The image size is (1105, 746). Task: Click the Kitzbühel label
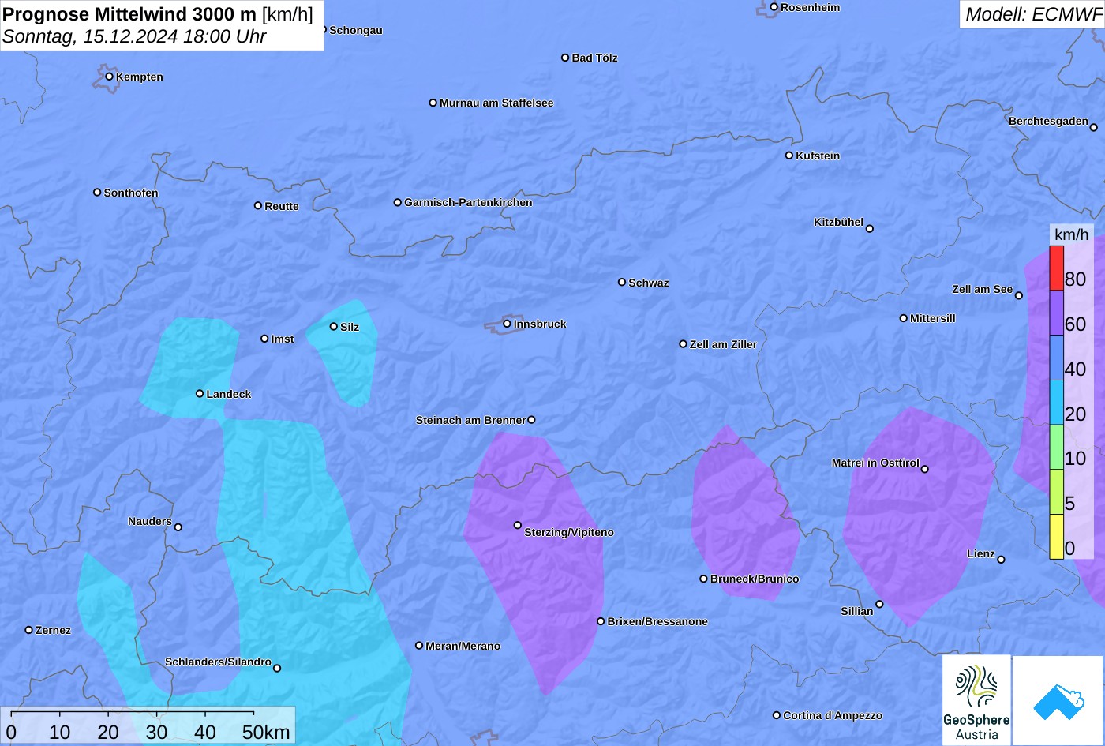tap(838, 222)
